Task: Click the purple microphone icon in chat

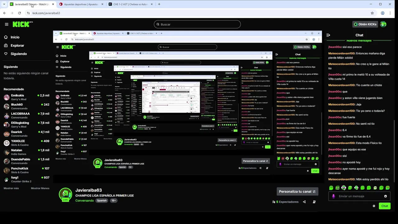Action: 334,196
